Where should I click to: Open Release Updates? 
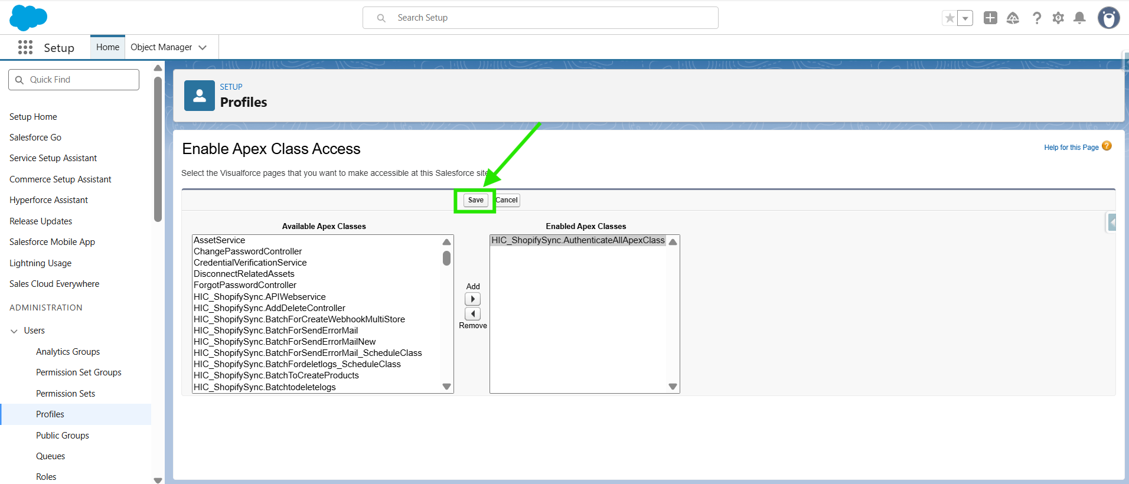(x=41, y=221)
